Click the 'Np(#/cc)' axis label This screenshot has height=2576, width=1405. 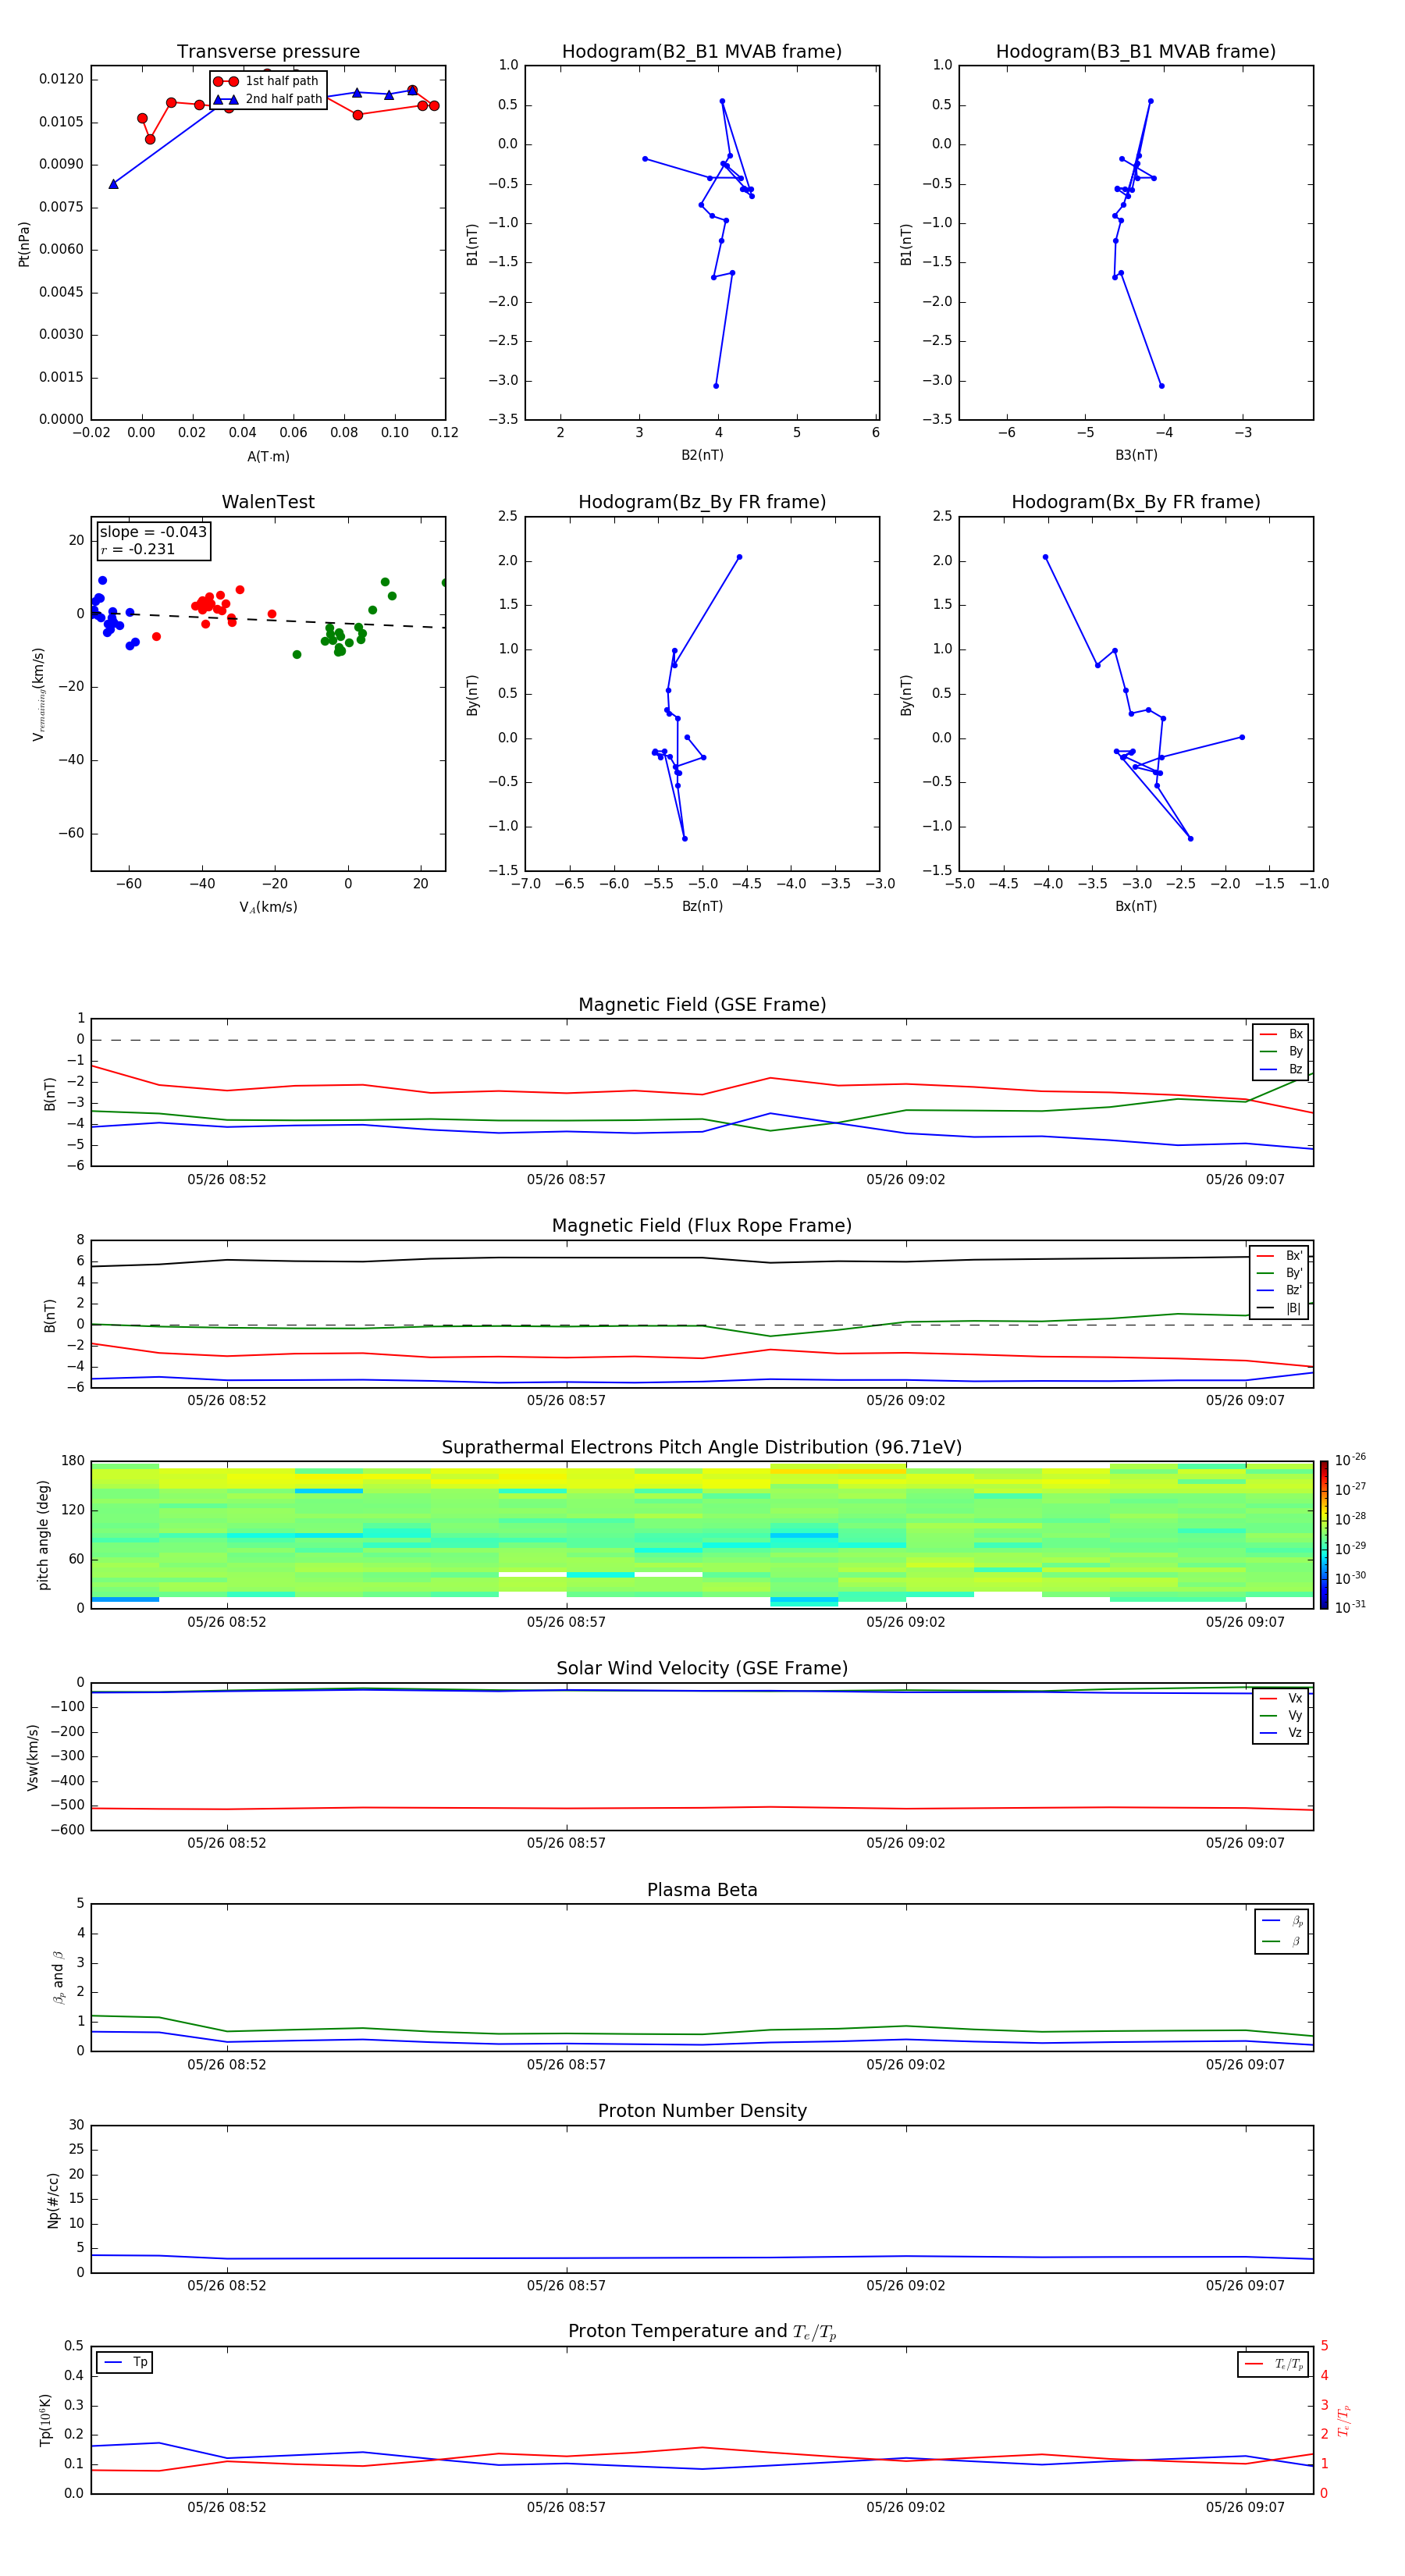(52, 2200)
